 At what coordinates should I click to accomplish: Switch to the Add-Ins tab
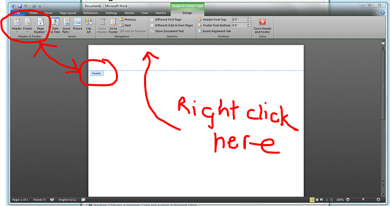pyautogui.click(x=161, y=13)
